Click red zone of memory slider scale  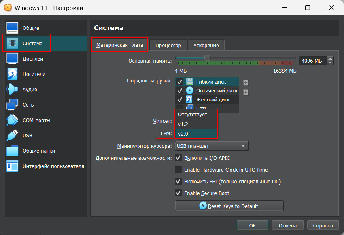(287, 63)
